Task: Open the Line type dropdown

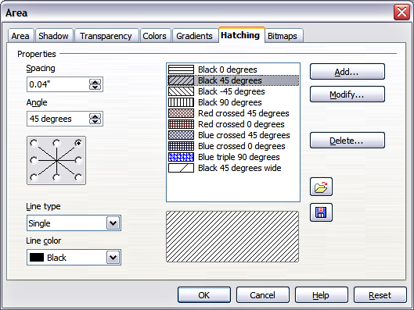Action: point(113,223)
